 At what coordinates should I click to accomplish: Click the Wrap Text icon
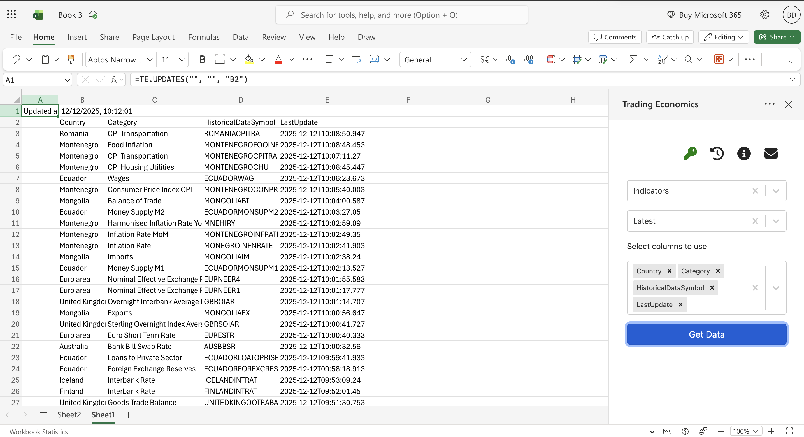tap(355, 59)
